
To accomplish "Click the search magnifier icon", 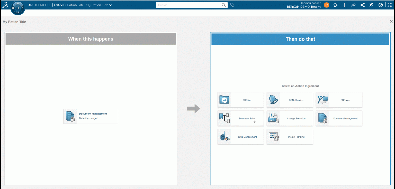I will click(224, 5).
